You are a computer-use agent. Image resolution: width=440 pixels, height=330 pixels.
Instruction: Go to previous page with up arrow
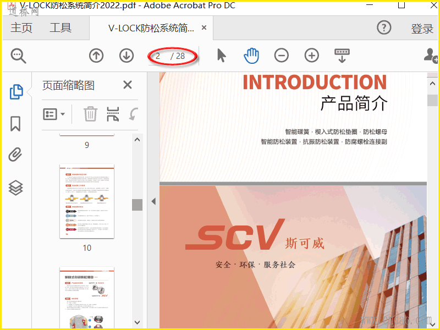point(96,56)
